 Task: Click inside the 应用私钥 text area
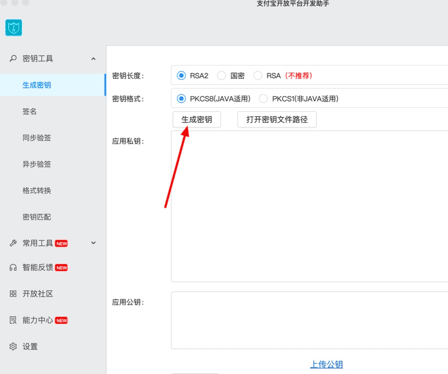[x=310, y=207]
